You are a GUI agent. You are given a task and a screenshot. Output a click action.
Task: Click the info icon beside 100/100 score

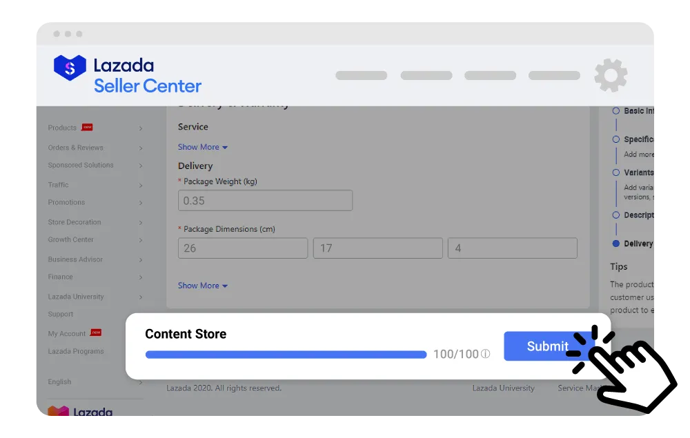coord(486,354)
